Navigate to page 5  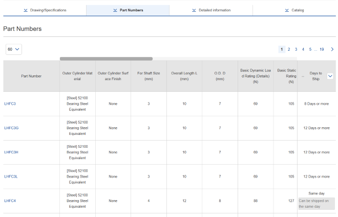(310, 49)
